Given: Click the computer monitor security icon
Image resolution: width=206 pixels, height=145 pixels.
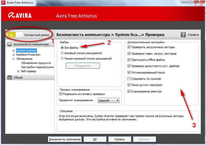Looking at the screenshot, I should pyautogui.click(x=10, y=45).
